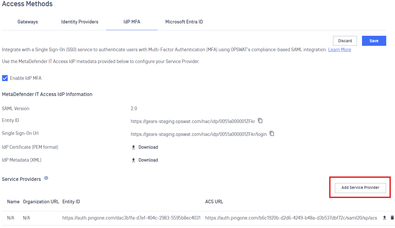Go to the Microsoft Entra ID tab
The image size is (395, 228).
pos(184,22)
